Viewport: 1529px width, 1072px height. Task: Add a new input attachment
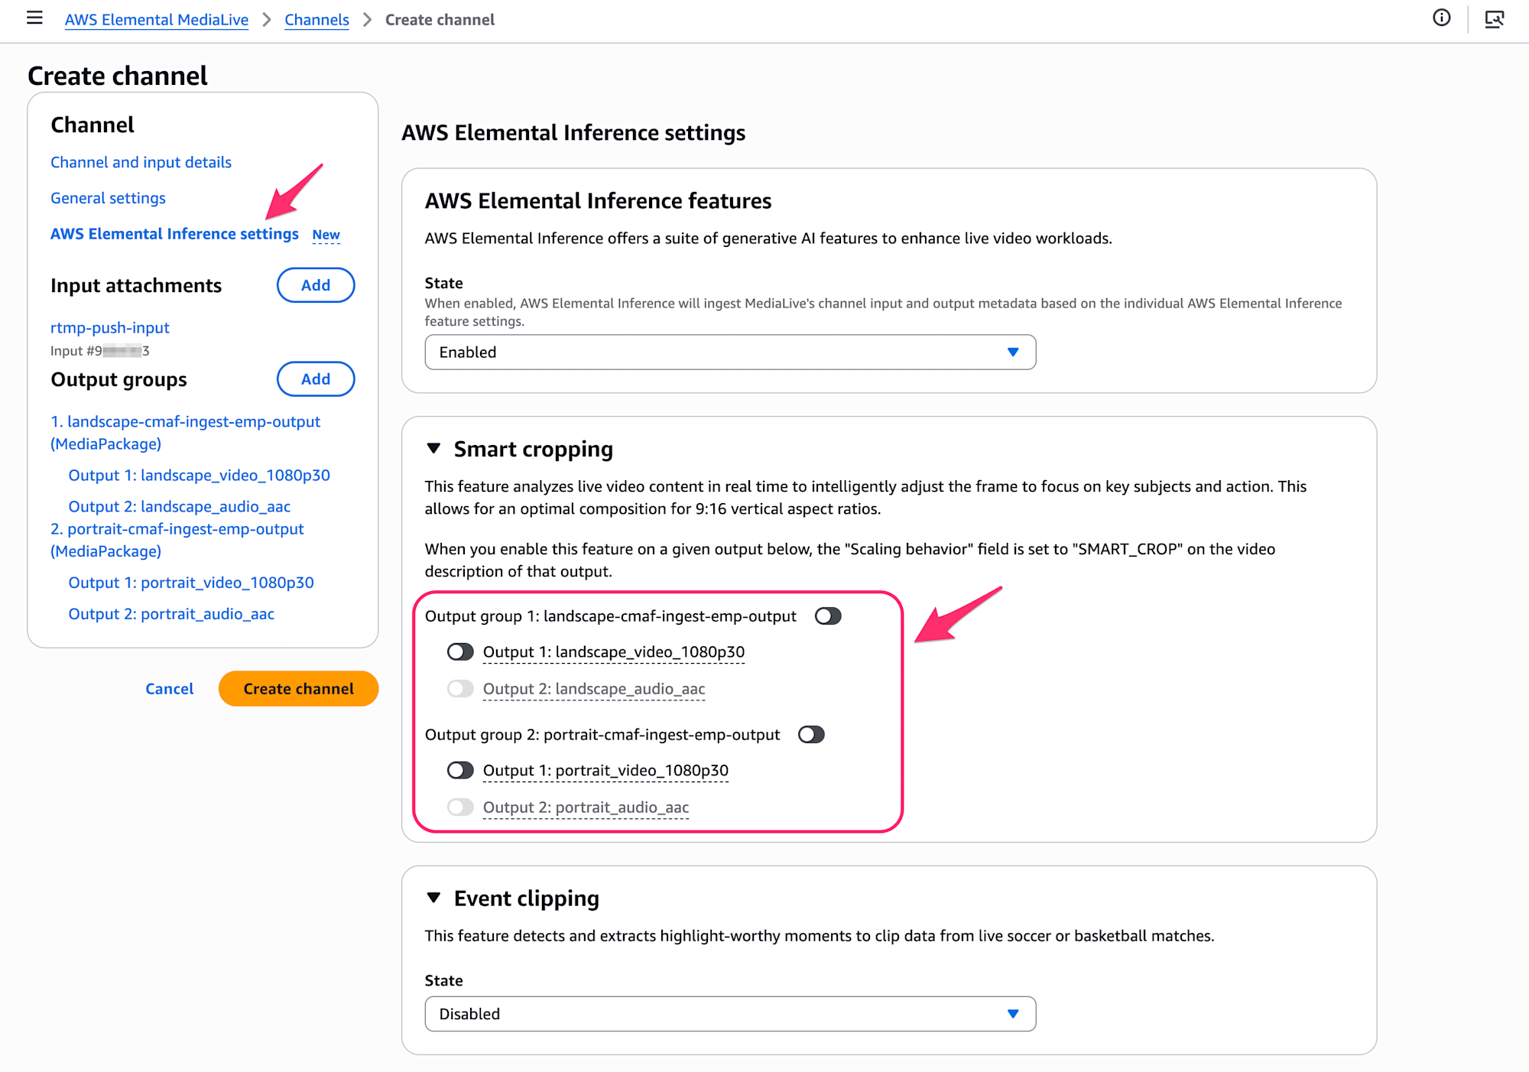click(315, 285)
